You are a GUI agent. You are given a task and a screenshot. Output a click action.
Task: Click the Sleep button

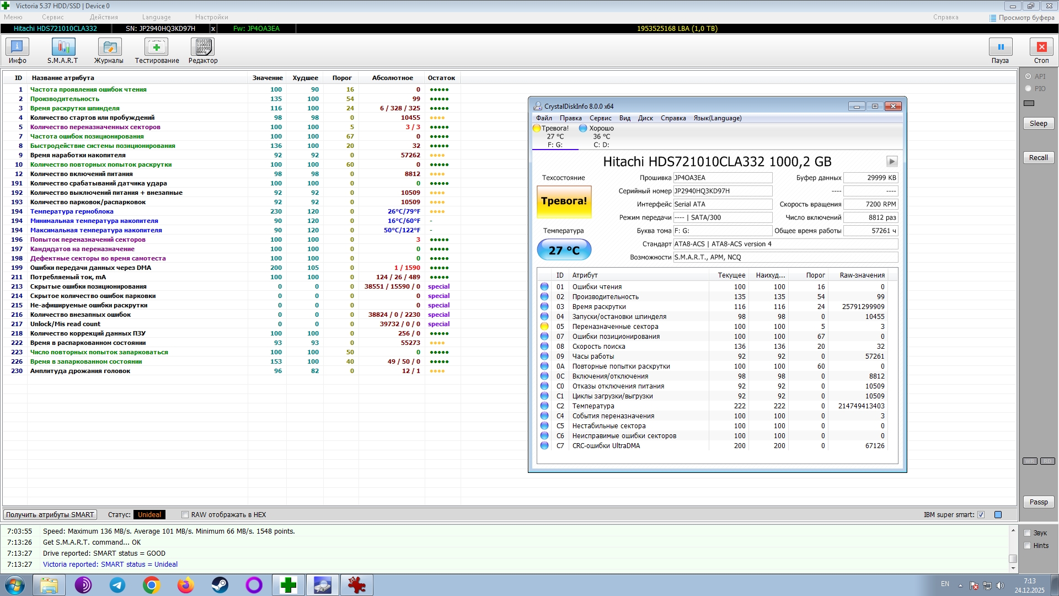(x=1038, y=124)
